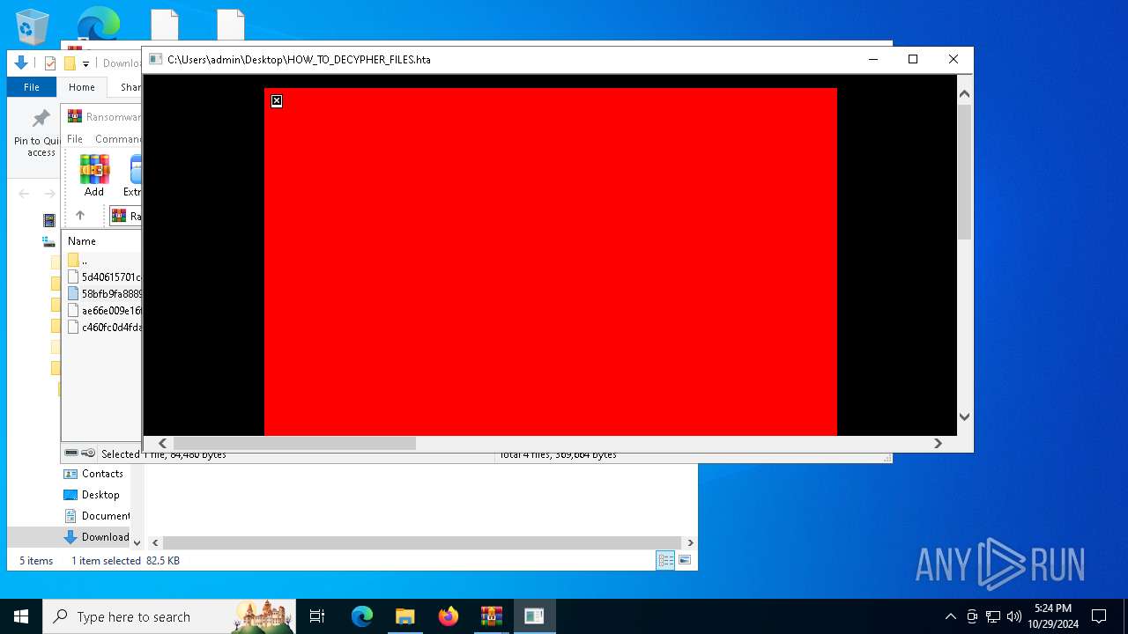Show hidden system tray icons
The width and height of the screenshot is (1128, 634).
point(950,616)
